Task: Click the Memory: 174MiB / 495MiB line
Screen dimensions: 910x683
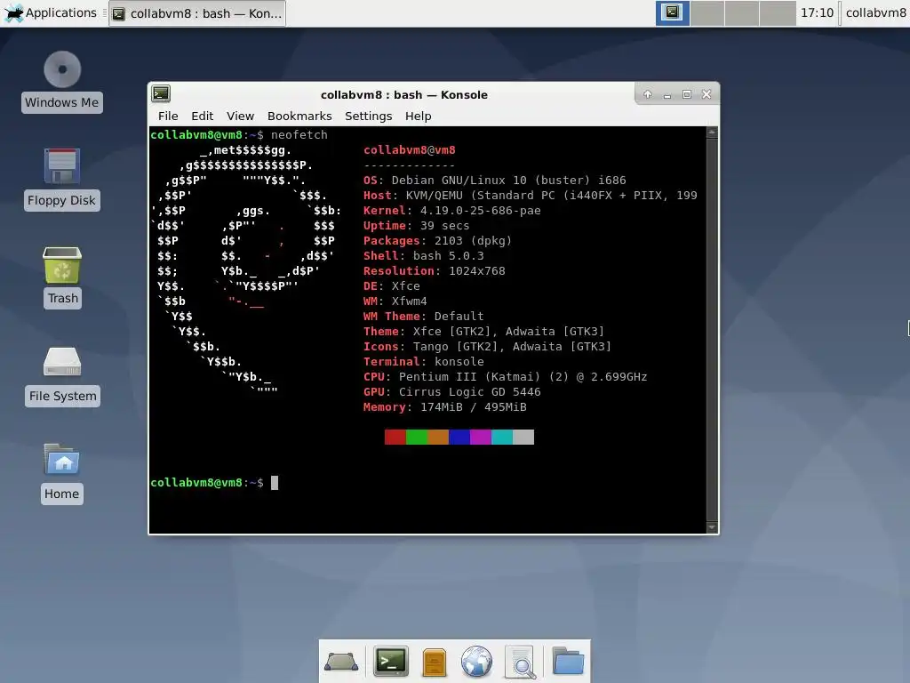Action: point(445,407)
